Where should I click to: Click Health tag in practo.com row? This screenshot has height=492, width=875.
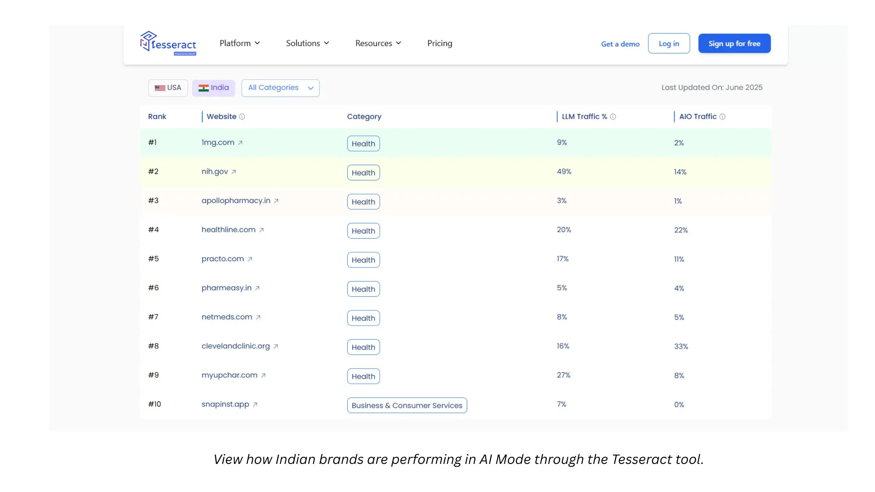click(x=363, y=260)
